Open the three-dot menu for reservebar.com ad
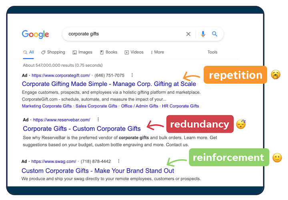 point(98,119)
